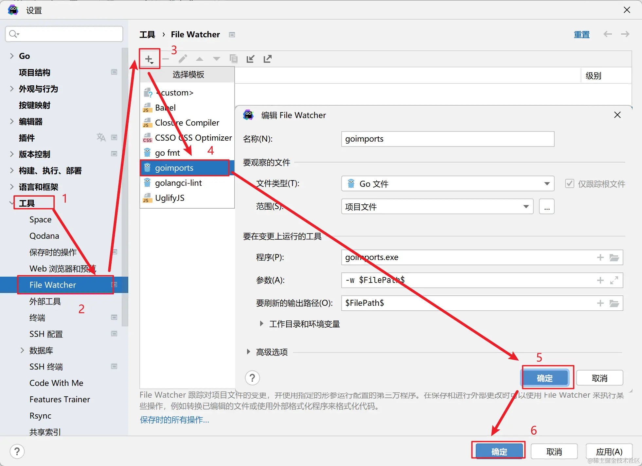Viewport: 642px width, 466px height.
Task: Open 保存时的所有操作 link
Action: (174, 420)
